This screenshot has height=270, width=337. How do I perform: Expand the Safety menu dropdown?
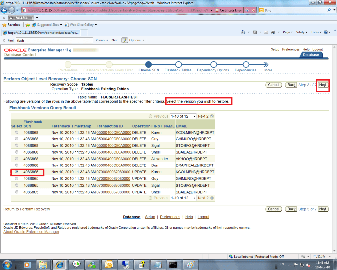pos(301,32)
